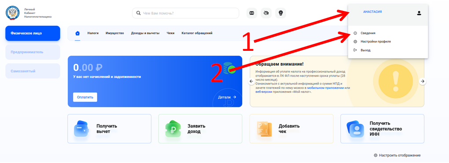449x163 pixels.
Task: Choose Выход to log out
Action: click(x=366, y=50)
